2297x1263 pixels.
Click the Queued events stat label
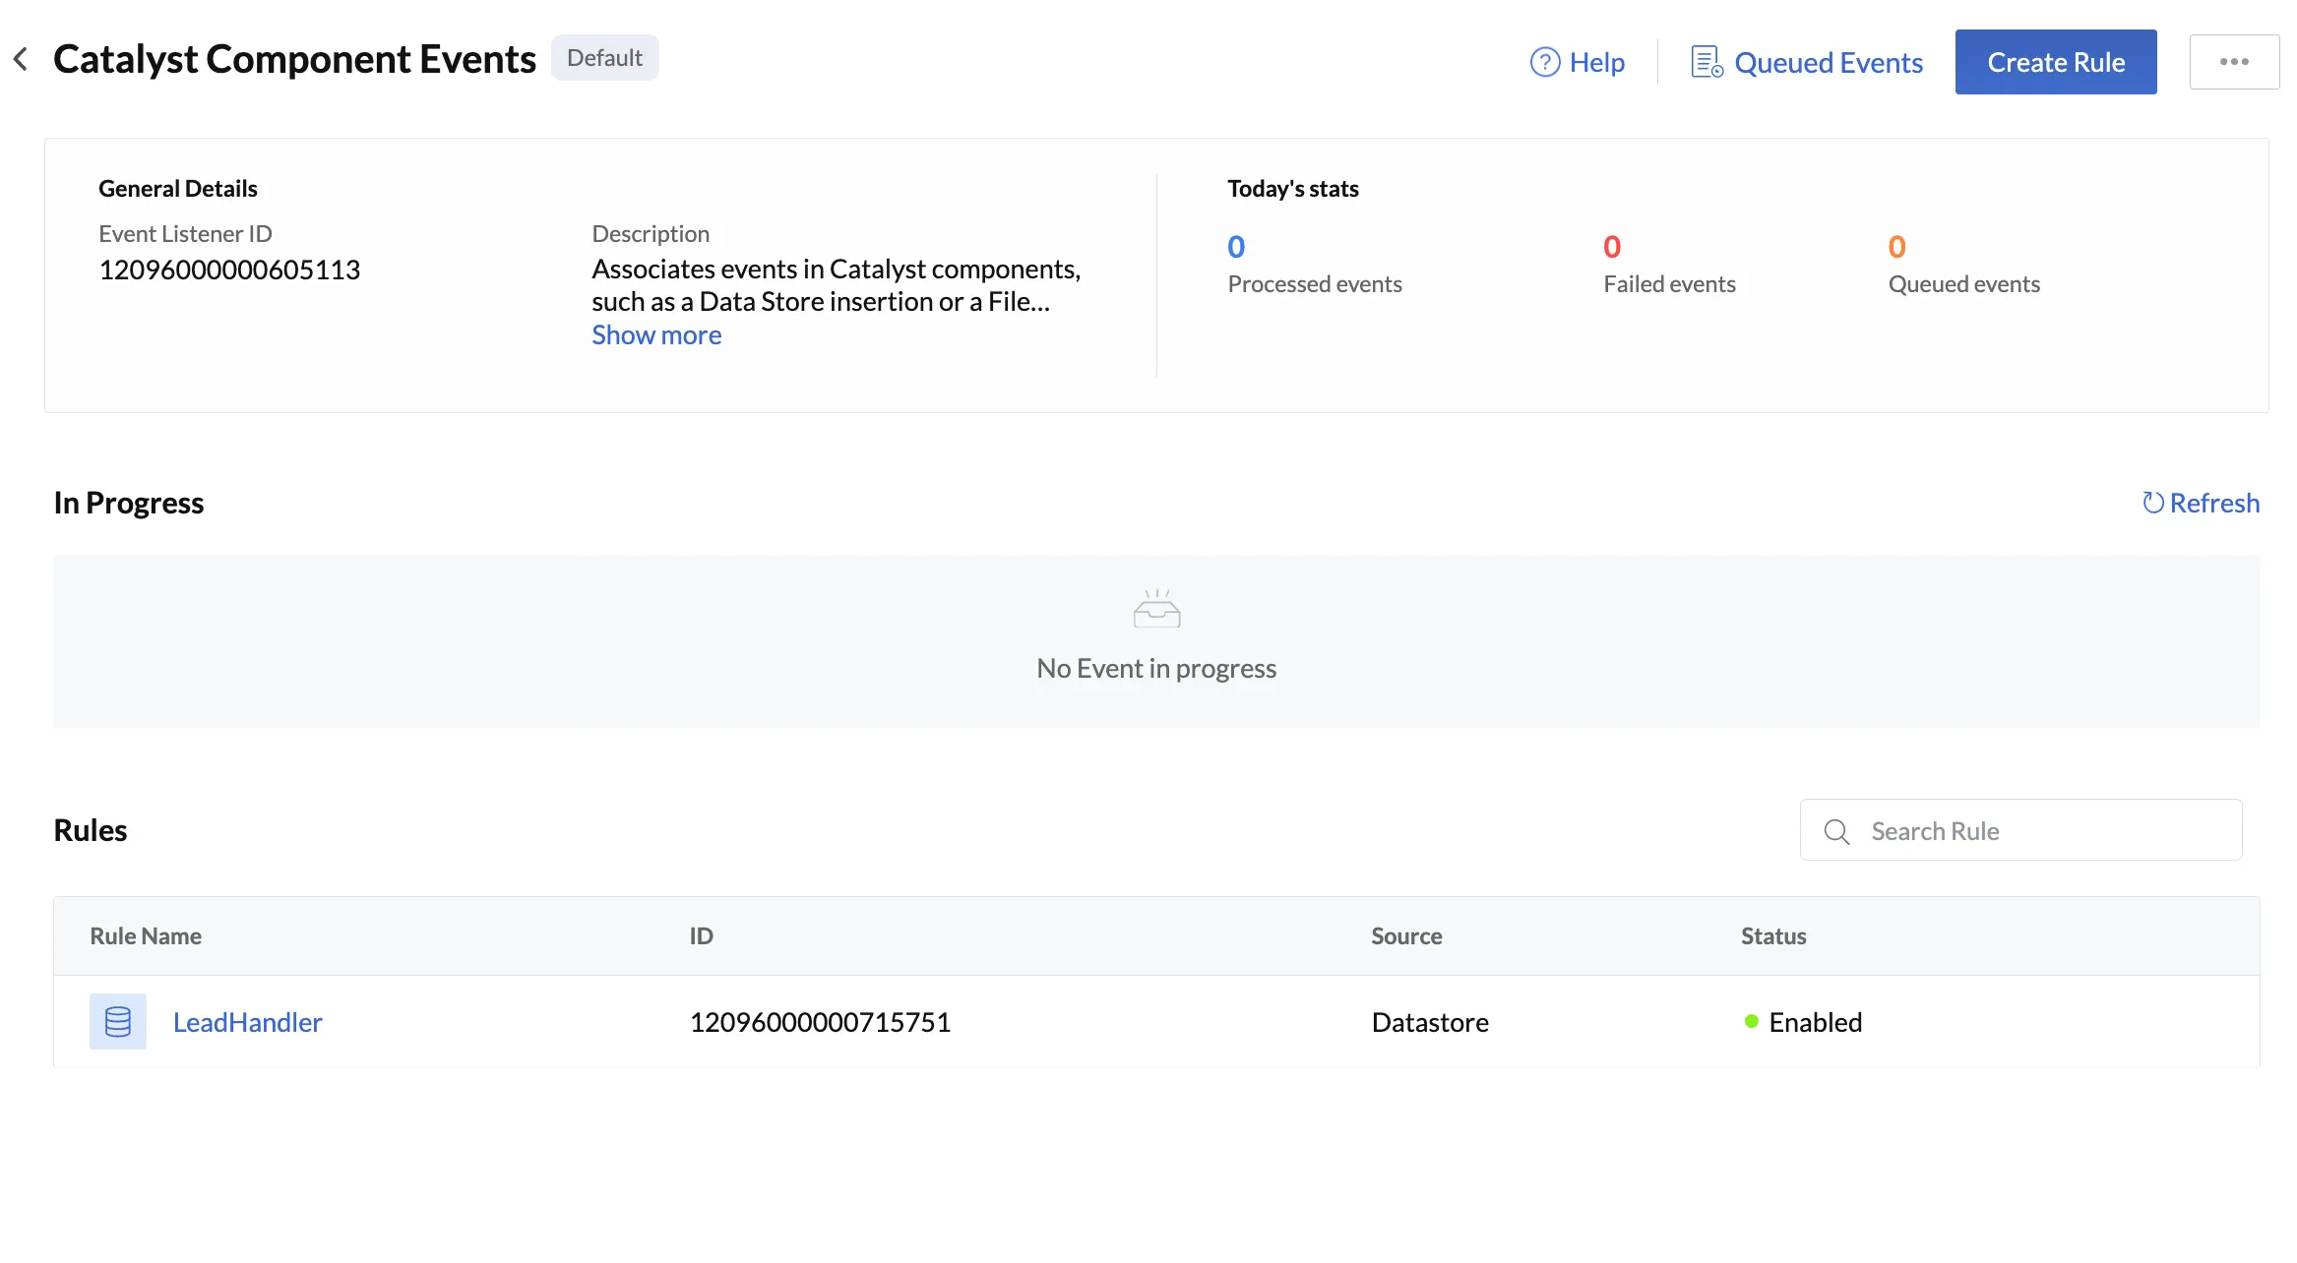pos(1964,284)
